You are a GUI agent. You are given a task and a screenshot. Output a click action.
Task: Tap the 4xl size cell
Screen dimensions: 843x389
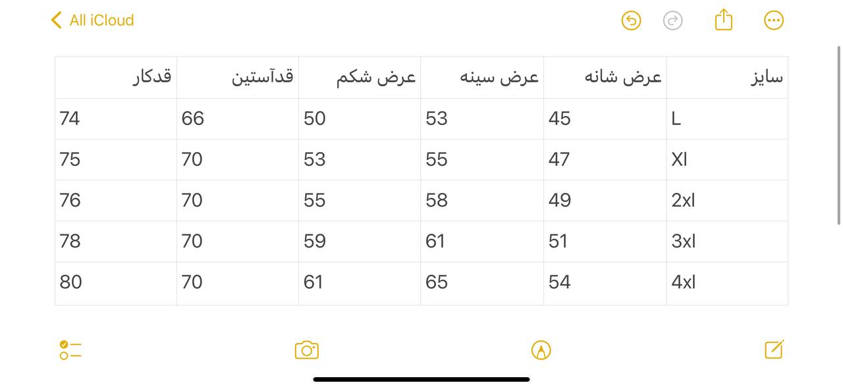(727, 282)
